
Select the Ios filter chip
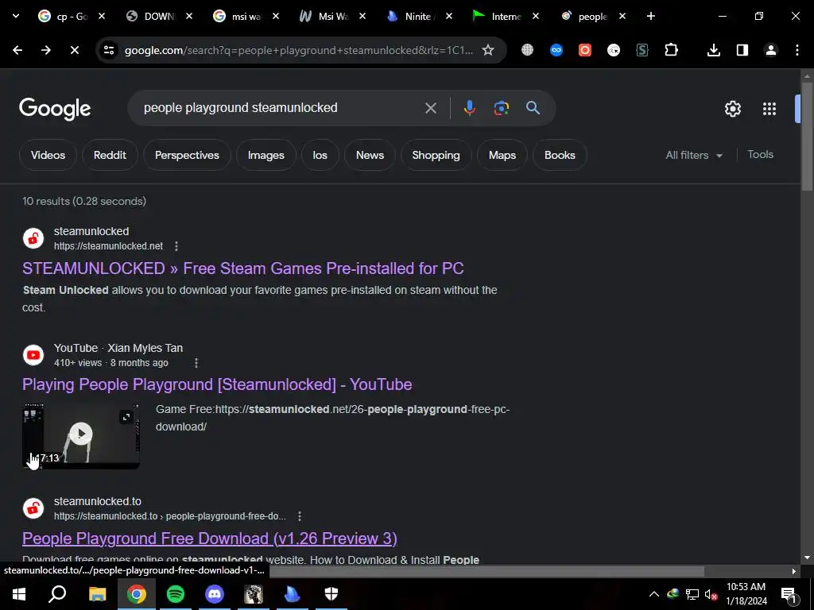tap(320, 155)
